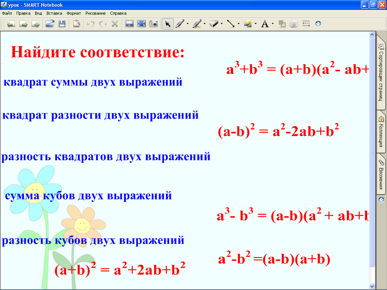This screenshot has width=387, height=290.
Task: Select formula (a-b)² = a²-2ab+b²
Action: 279,131
